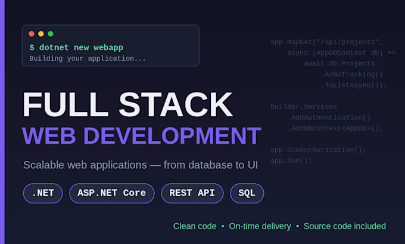Click the green dot in terminal window
This screenshot has width=405, height=244.
51,34
